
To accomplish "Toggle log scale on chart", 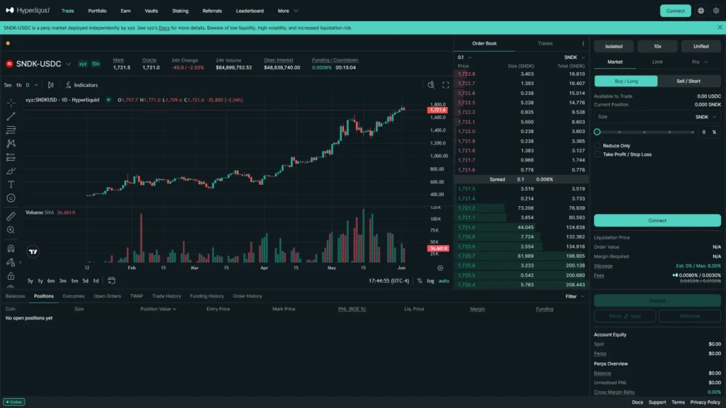I will coord(430,280).
